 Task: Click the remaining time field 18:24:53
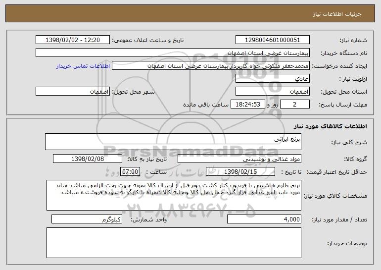click(247, 104)
